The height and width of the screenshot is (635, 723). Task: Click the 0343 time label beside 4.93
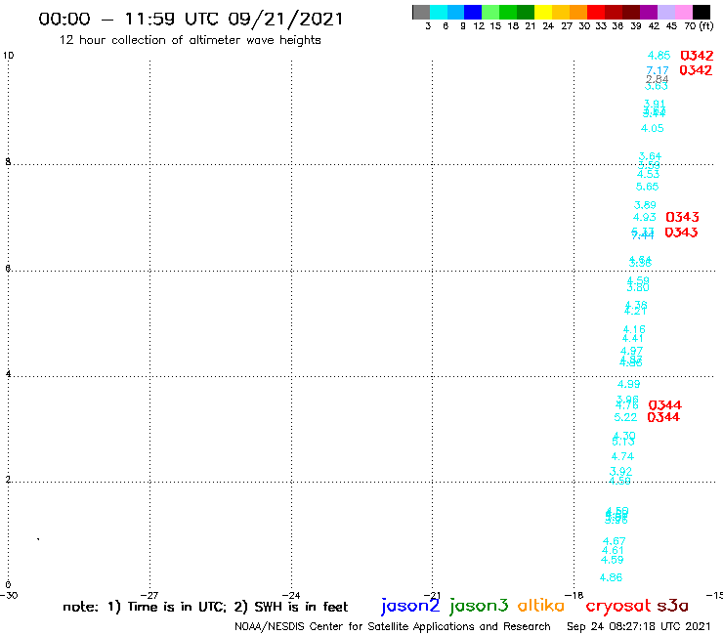pos(682,217)
